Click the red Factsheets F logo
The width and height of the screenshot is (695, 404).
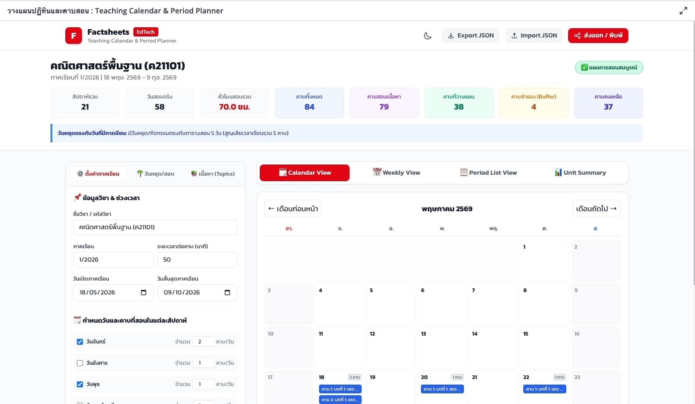coord(74,36)
